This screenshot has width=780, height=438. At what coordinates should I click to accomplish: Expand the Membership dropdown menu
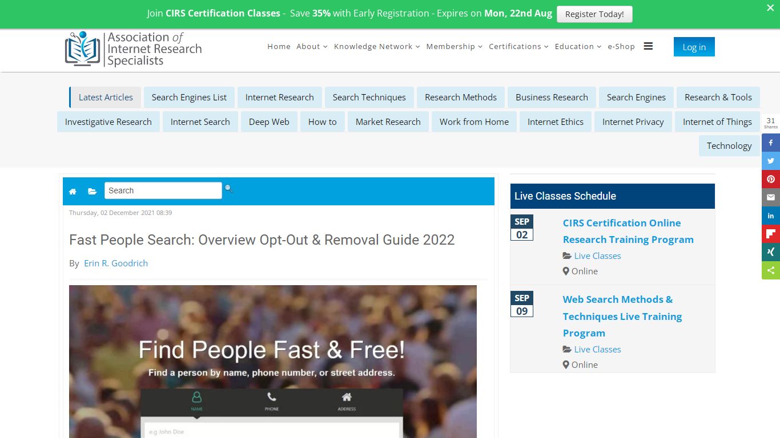click(455, 46)
